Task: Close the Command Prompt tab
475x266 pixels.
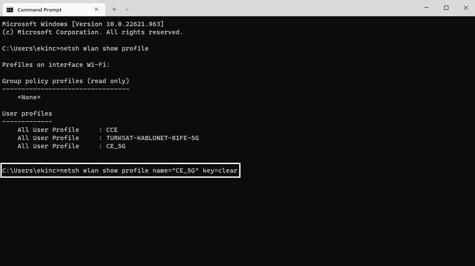Action: pyautogui.click(x=96, y=9)
